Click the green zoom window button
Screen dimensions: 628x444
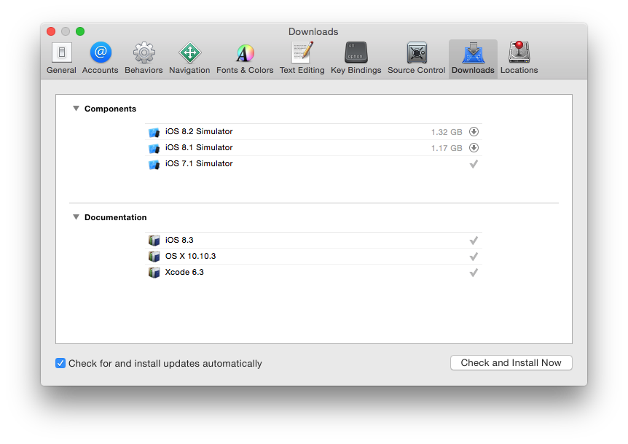pos(80,31)
